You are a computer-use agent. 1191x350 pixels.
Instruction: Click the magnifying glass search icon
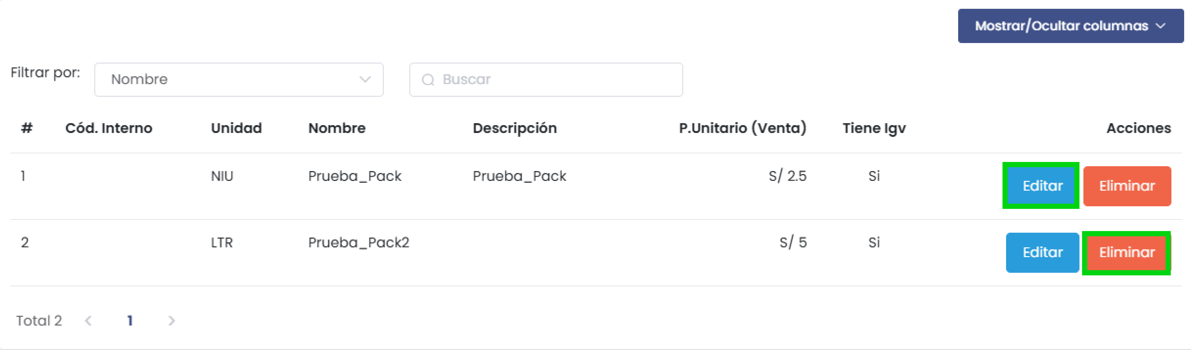click(x=428, y=80)
